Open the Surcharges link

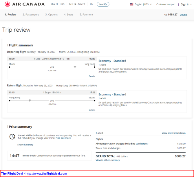click(x=142, y=144)
